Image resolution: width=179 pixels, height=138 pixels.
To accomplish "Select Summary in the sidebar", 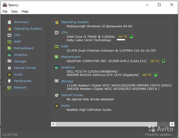I will point(22,22).
